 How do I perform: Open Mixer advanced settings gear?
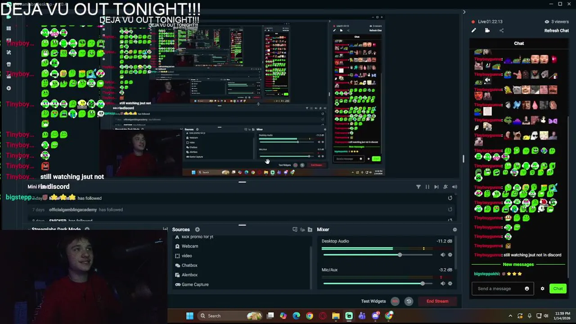click(454, 229)
